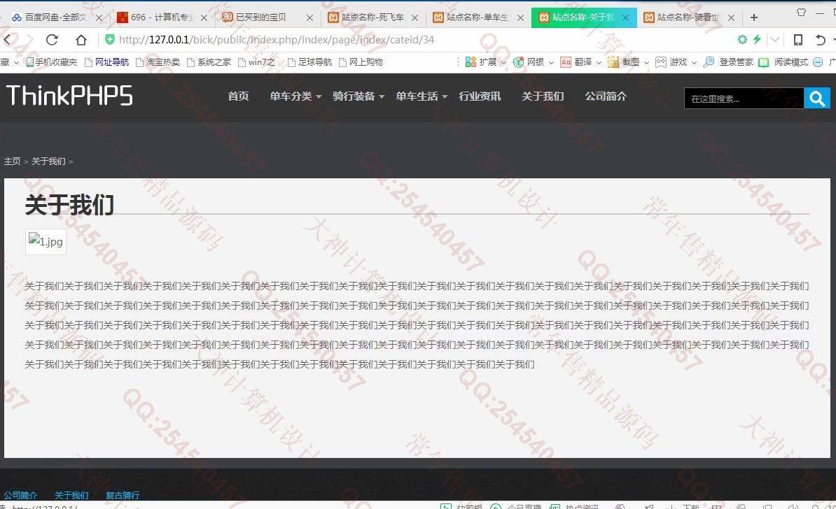836x509 pixels.
Task: Click the blue search magnifier button
Action: 817,98
